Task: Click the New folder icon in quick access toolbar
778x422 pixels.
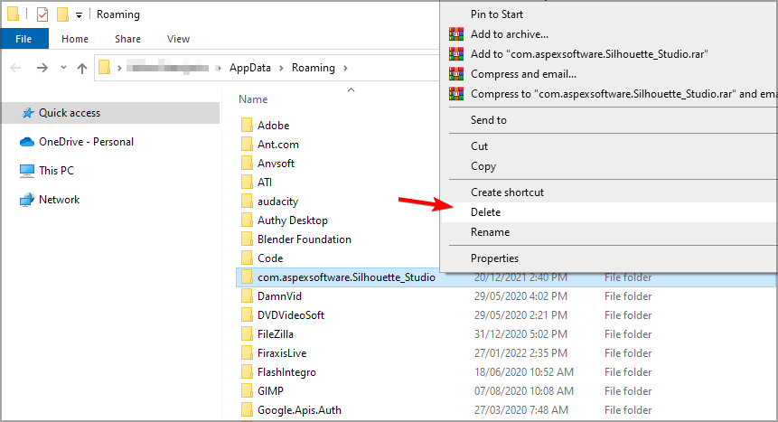Action: point(62,14)
